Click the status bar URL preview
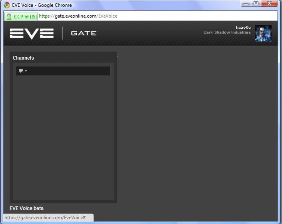Image resolution: width=282 pixels, height=224 pixels. [45, 217]
